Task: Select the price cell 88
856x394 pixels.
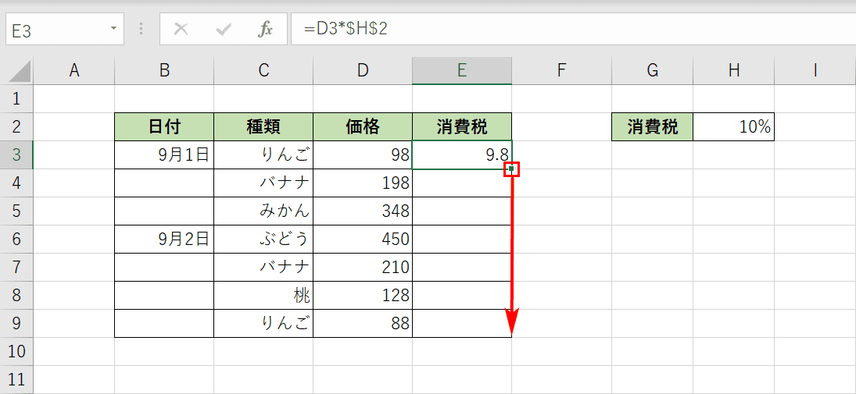Action: (363, 324)
